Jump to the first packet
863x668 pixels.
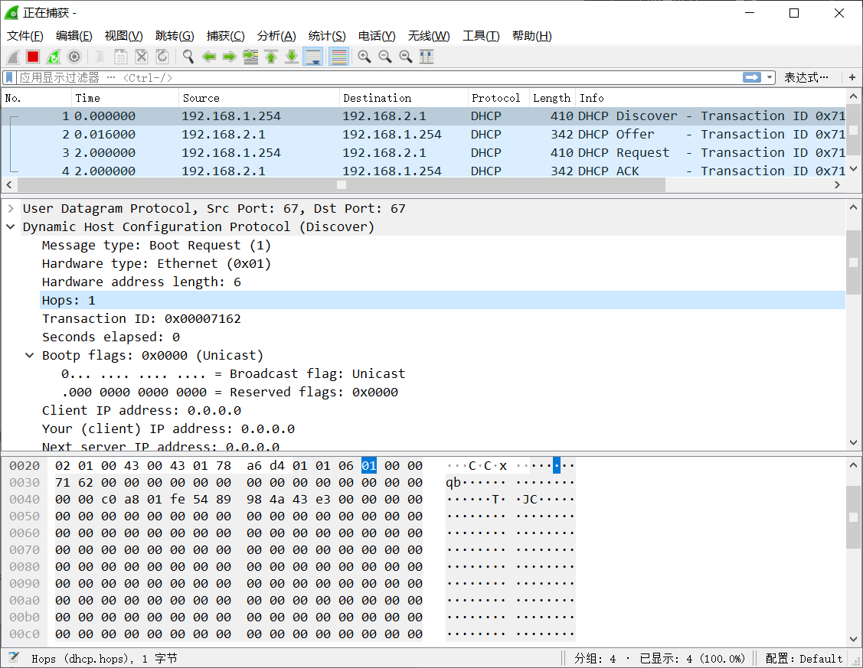[271, 57]
